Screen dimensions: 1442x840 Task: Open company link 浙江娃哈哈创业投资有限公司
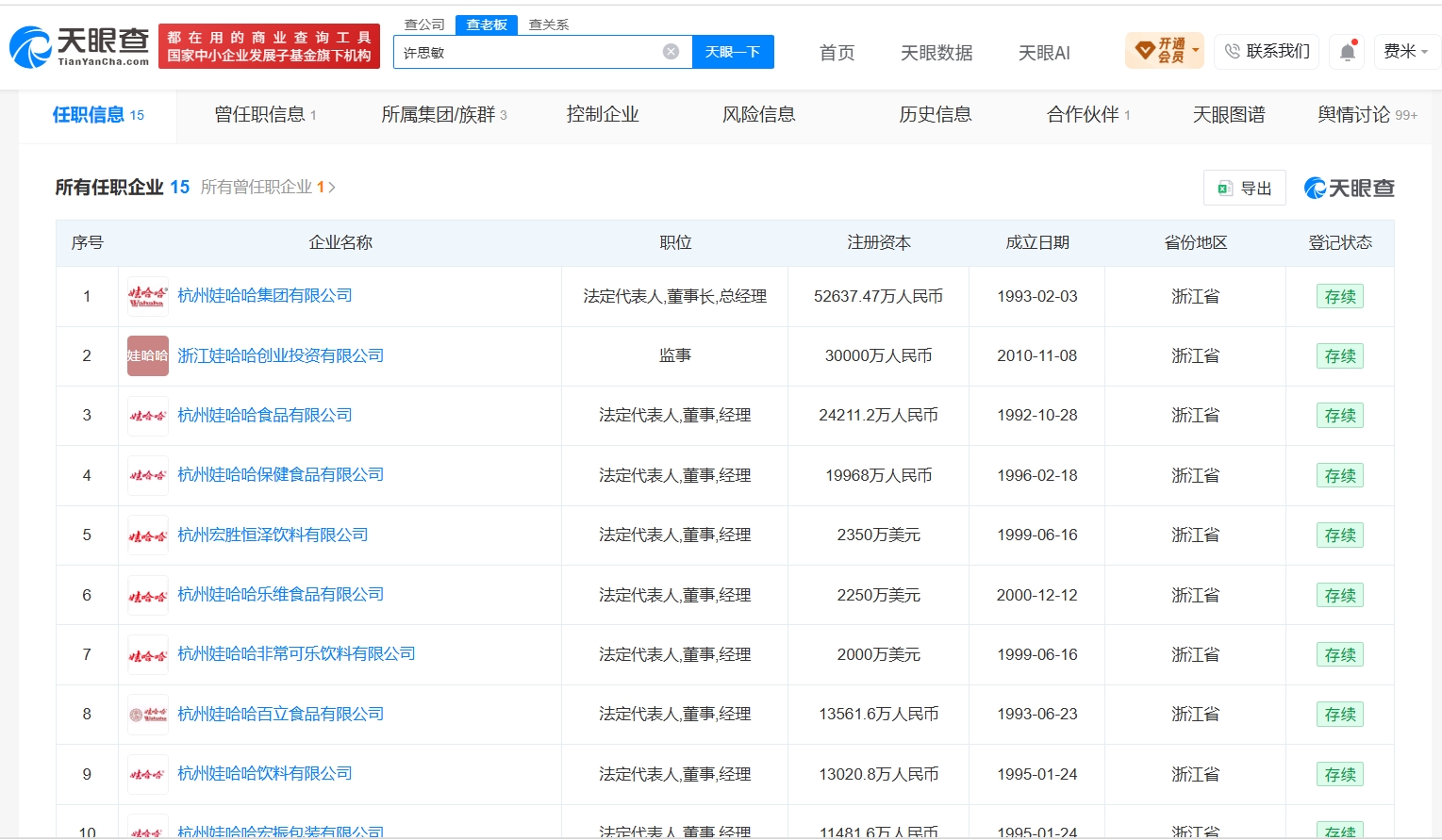click(x=281, y=355)
